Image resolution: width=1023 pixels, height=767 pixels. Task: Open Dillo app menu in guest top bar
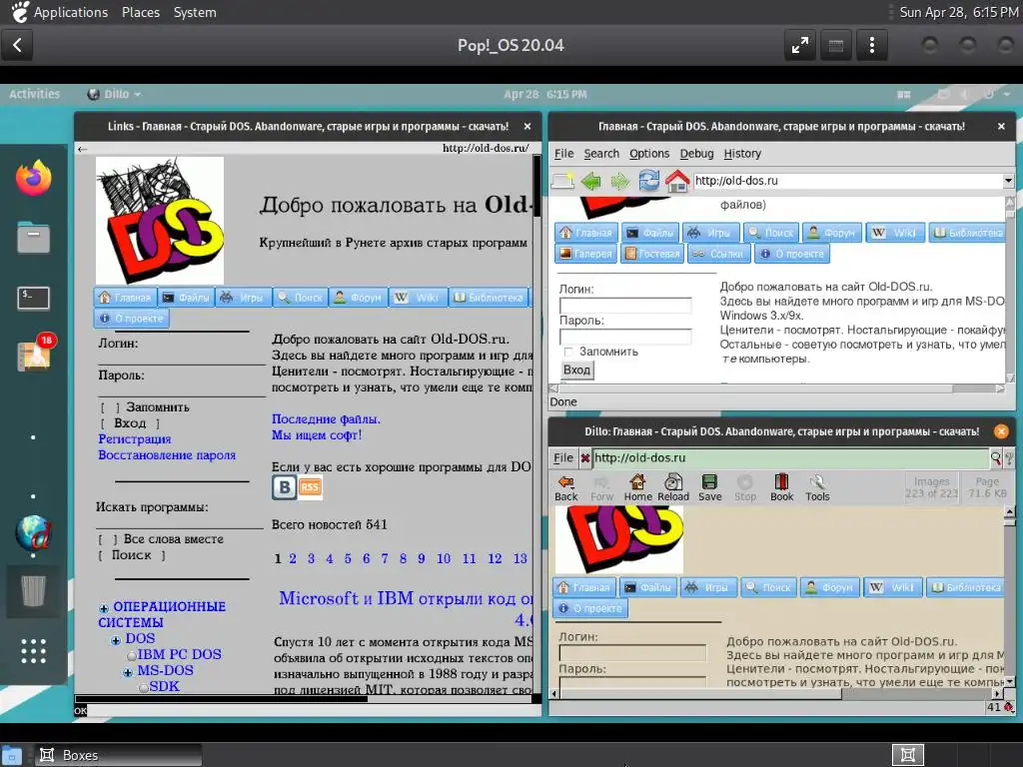click(114, 94)
